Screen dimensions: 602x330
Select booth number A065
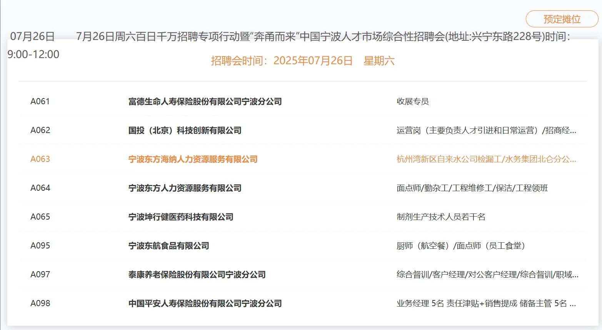[40, 217]
